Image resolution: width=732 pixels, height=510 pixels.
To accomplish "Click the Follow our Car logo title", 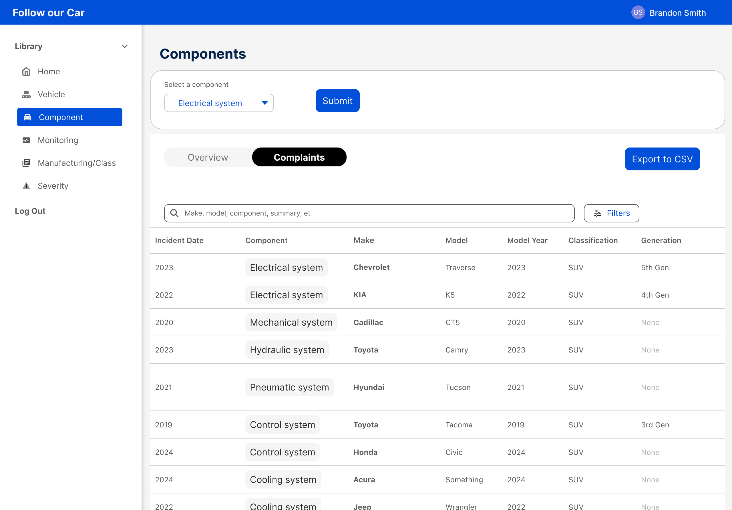I will tap(48, 13).
